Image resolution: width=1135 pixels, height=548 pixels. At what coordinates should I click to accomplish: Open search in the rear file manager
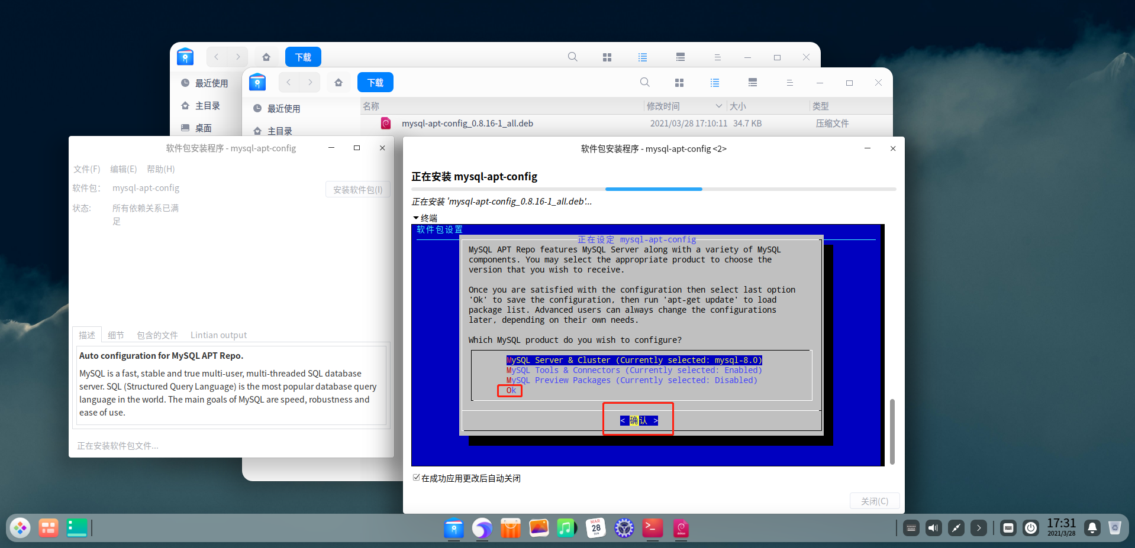[573, 57]
